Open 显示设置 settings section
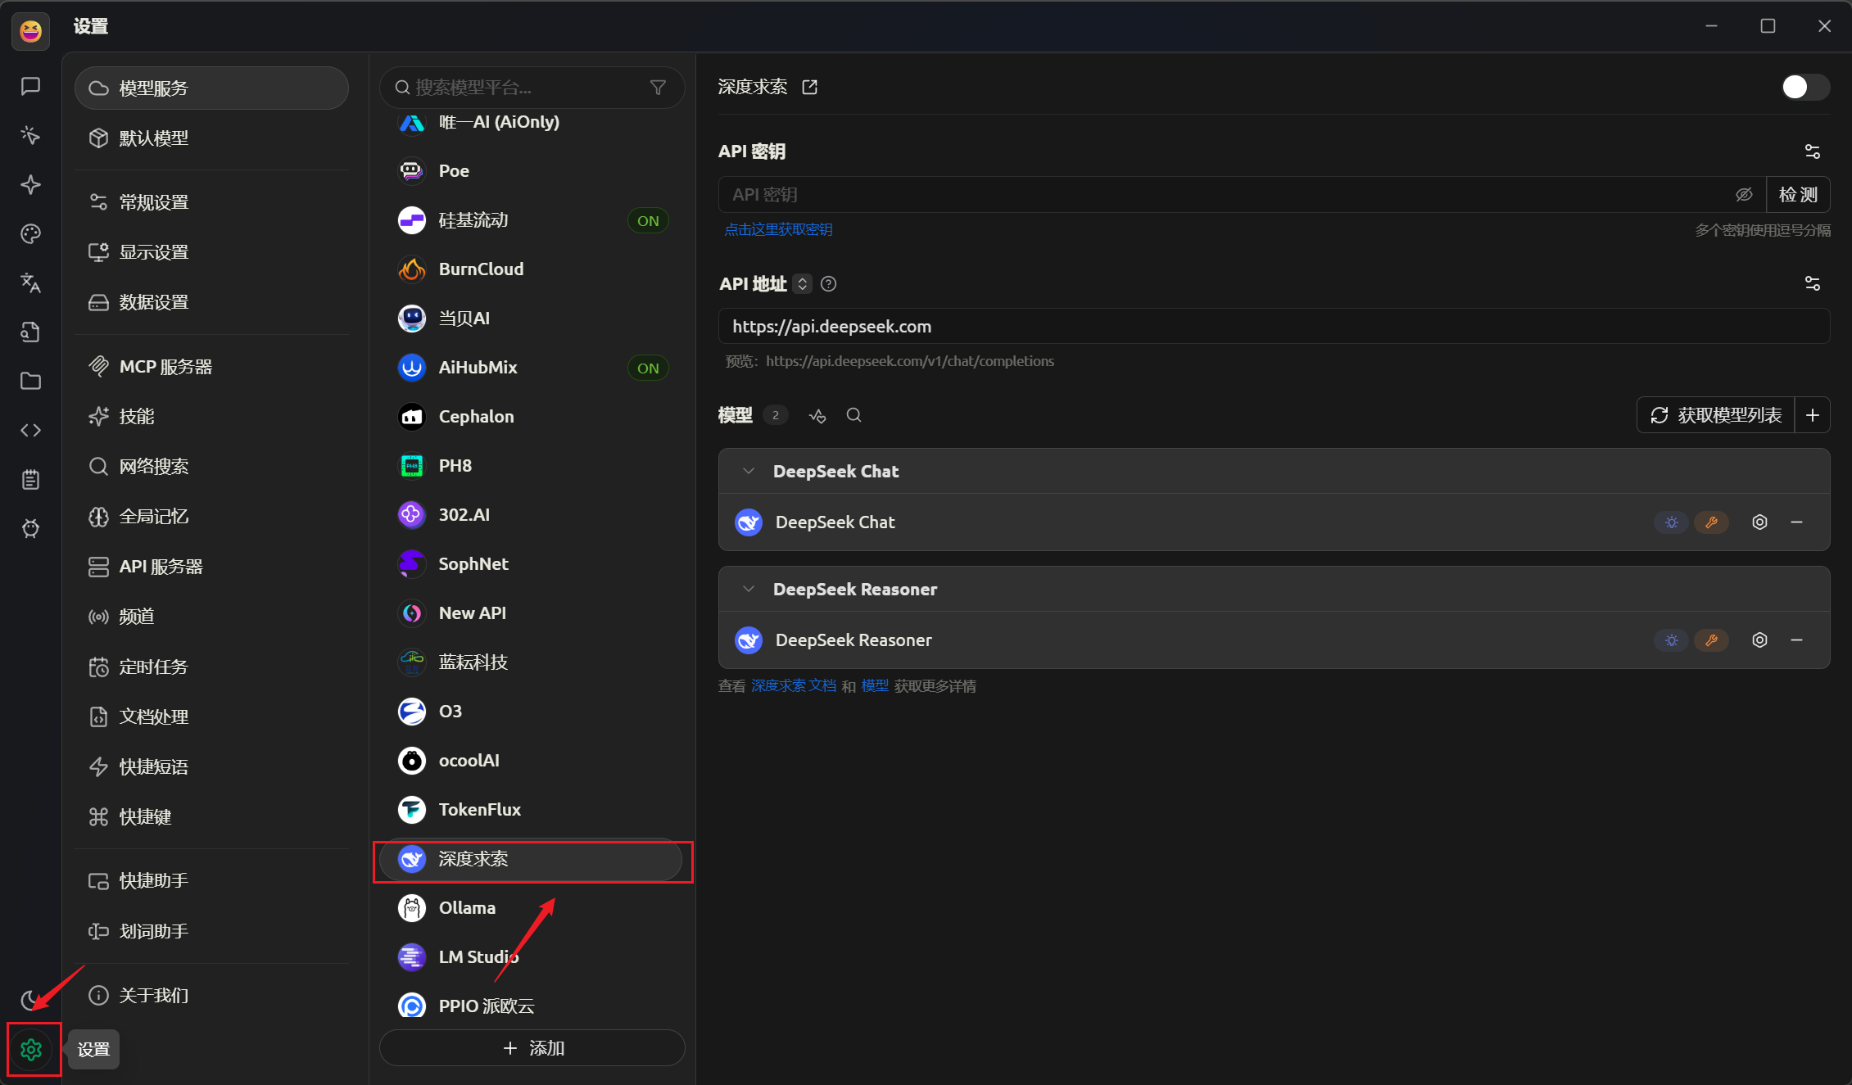 tap(211, 252)
